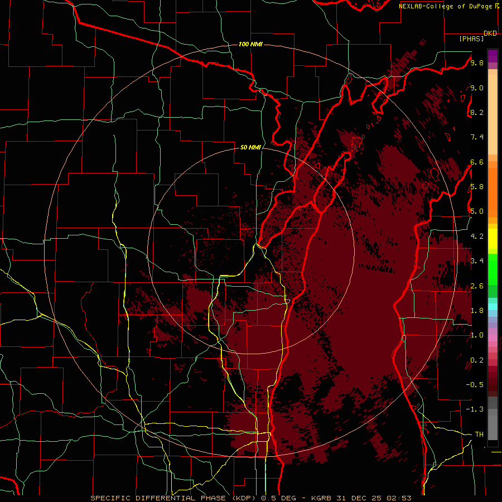Viewport: 502px width, 502px height.
Task: Click the 1.8 value on the color scale
Action: [x=477, y=311]
